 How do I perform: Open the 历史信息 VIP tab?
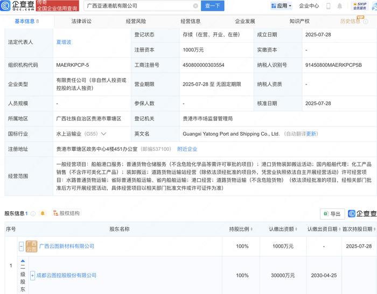[x=350, y=22]
